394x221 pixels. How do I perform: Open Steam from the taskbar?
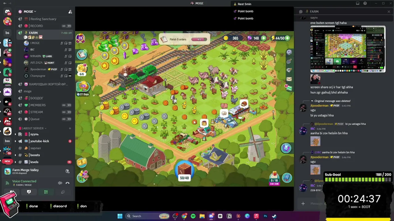click(274, 216)
